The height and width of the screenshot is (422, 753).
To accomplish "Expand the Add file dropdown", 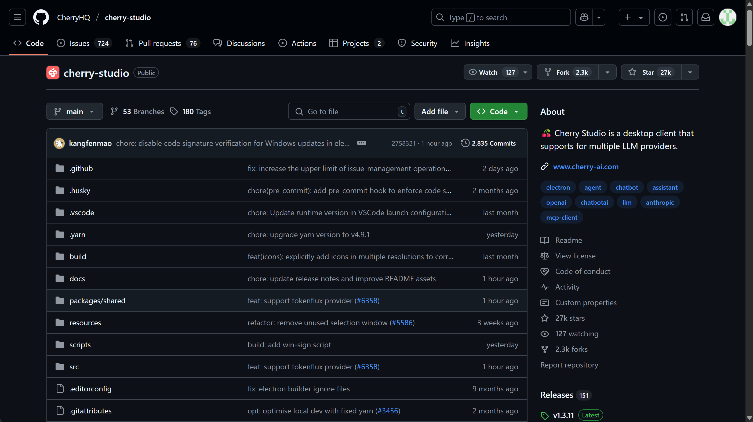I will pyautogui.click(x=440, y=111).
